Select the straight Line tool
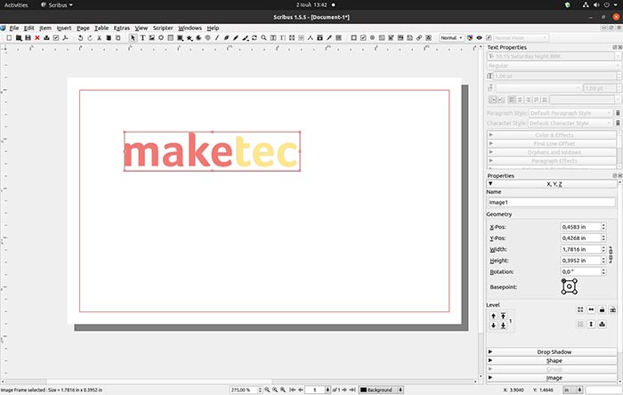The image size is (623, 395). coord(217,37)
